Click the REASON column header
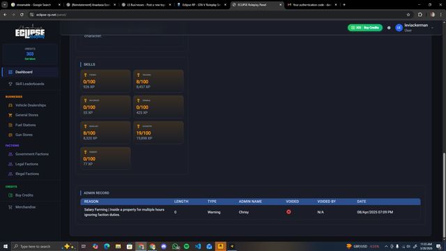Screen dimensions: 446x251 tap(91, 201)
